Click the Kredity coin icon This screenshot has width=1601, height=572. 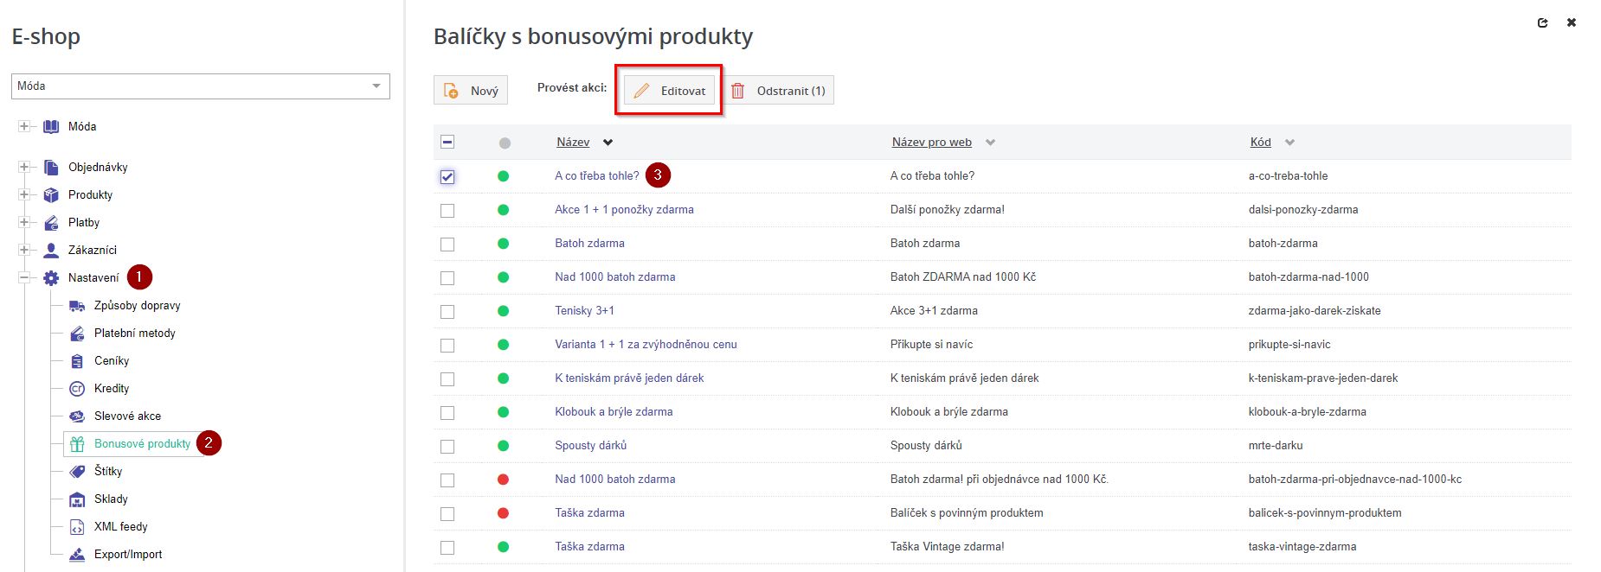77,389
